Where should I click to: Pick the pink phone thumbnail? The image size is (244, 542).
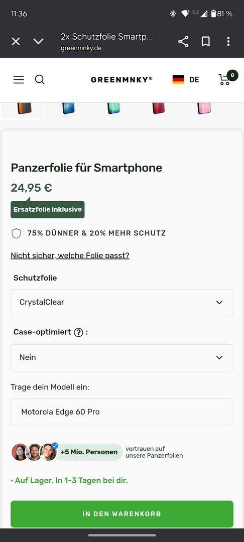click(x=204, y=108)
